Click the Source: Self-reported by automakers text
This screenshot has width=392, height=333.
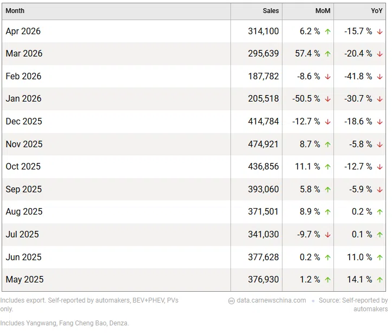(354, 304)
